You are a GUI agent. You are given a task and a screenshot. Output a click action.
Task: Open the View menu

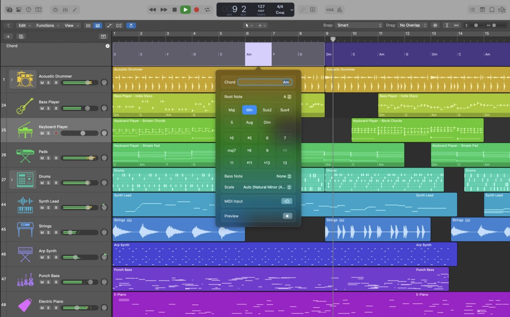[69, 25]
